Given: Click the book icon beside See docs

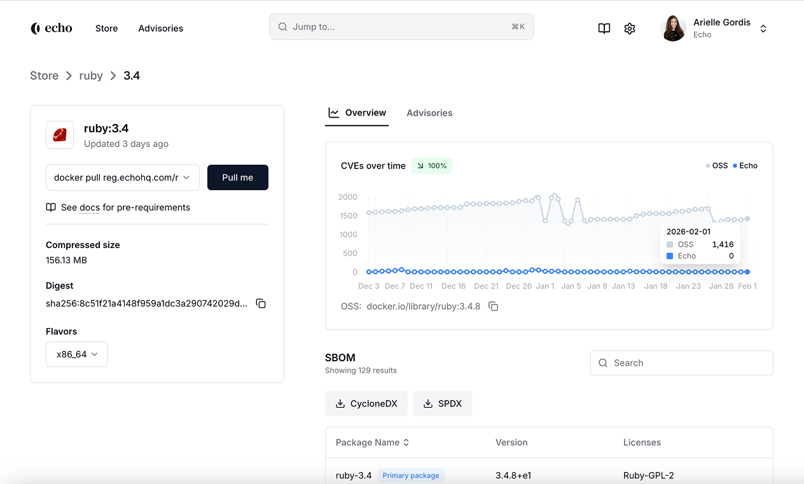Looking at the screenshot, I should [x=51, y=207].
